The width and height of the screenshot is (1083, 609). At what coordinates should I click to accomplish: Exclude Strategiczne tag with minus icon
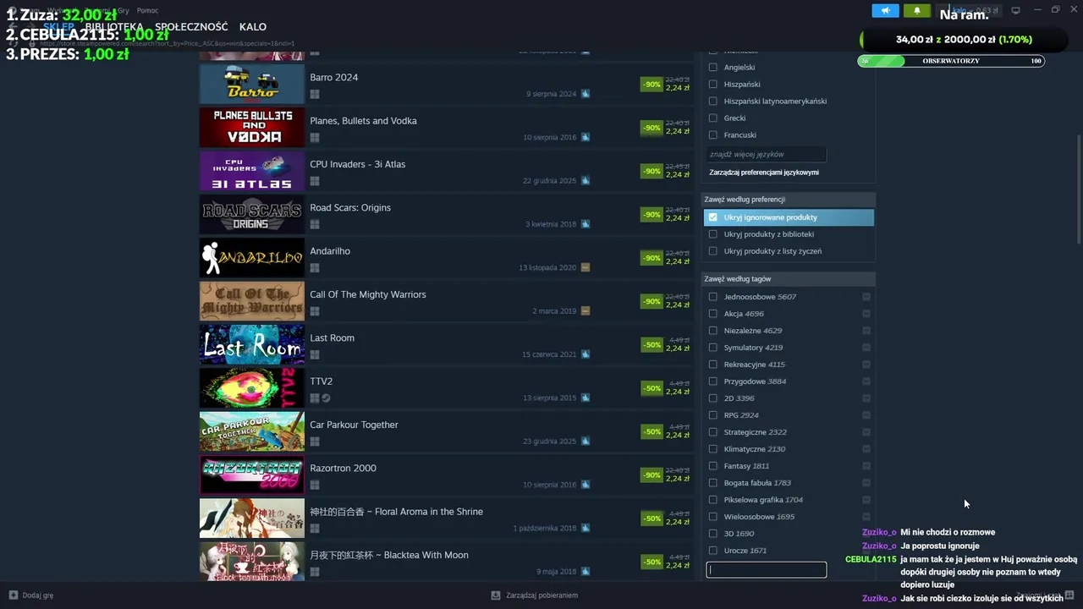point(866,432)
